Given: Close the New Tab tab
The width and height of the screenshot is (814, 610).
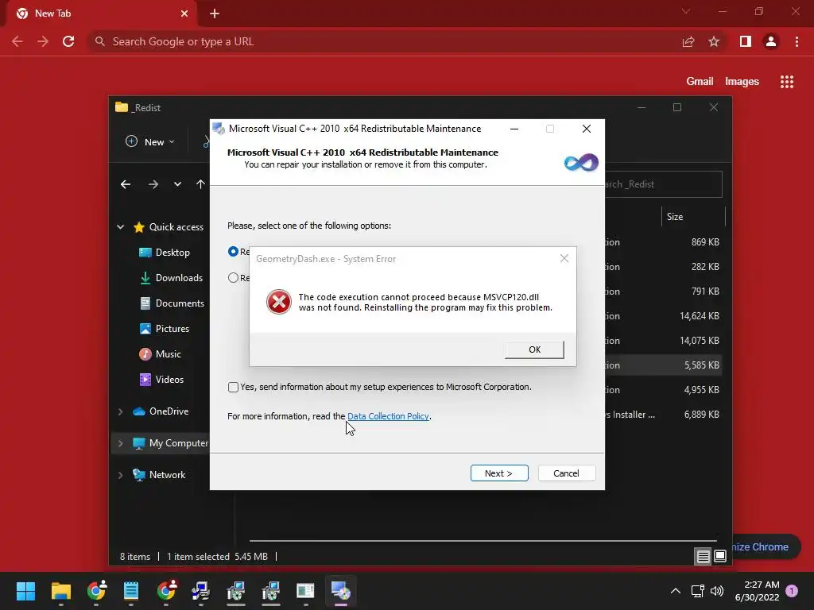Looking at the screenshot, I should click(184, 14).
